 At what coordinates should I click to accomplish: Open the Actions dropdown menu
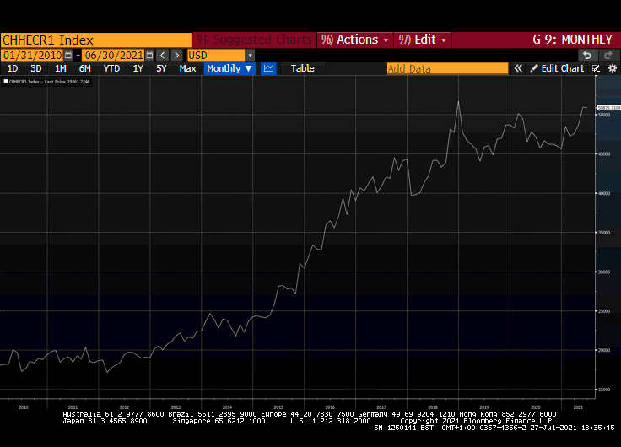[355, 40]
